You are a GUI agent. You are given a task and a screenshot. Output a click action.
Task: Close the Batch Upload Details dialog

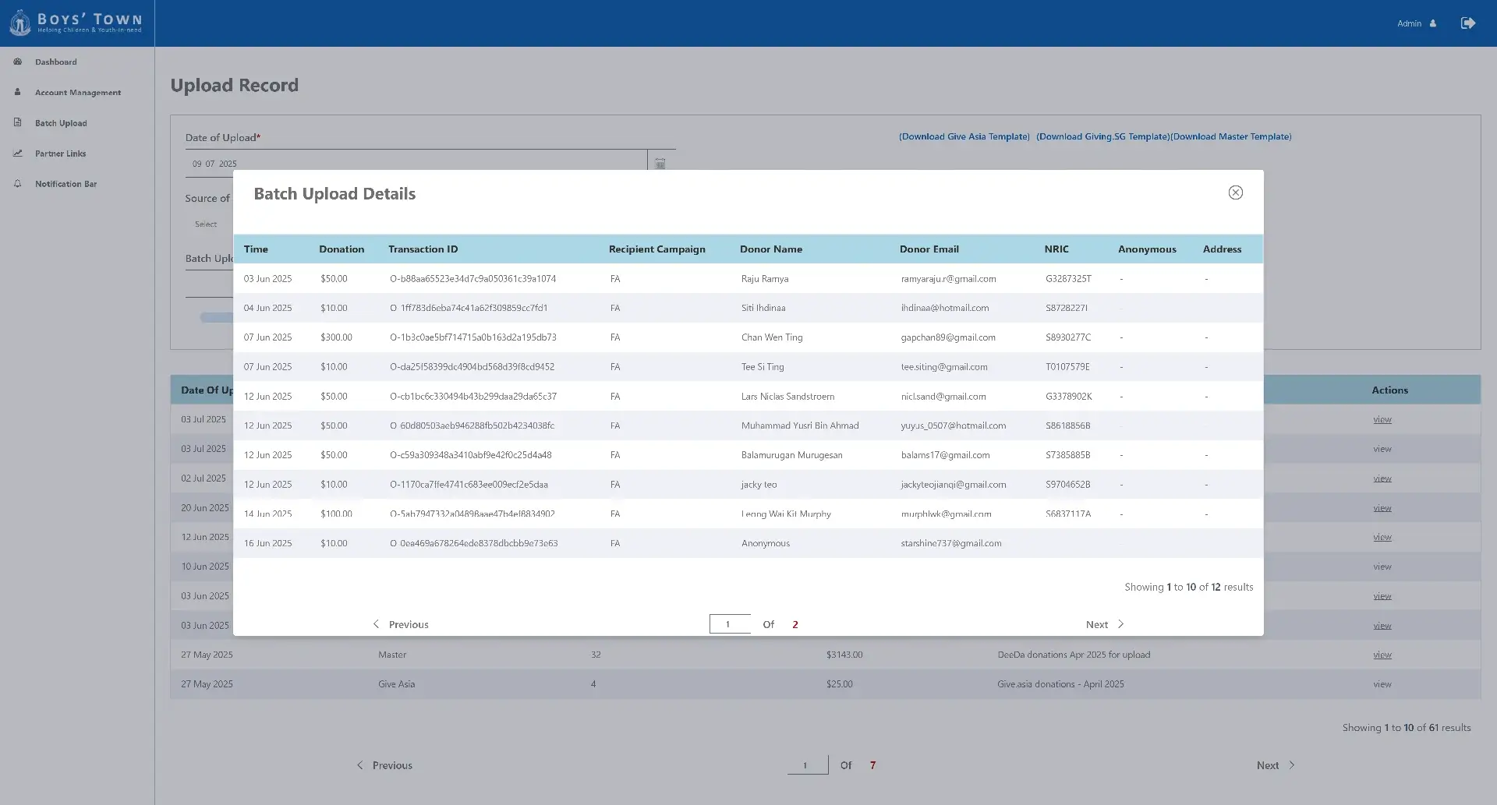coord(1235,192)
